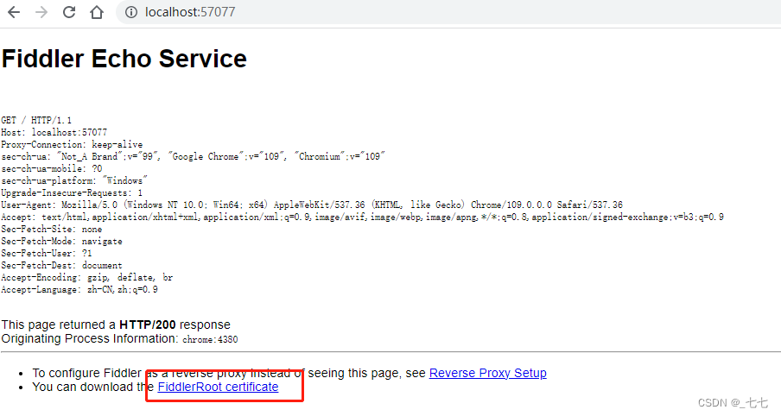Select the Sec-Fetch-User: ?1 line
The height and width of the screenshot is (416, 781).
point(47,253)
